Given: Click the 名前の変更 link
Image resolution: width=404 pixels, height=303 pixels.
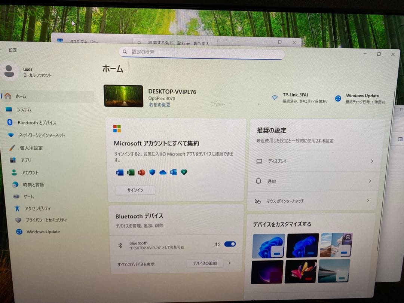Looking at the screenshot, I should click(x=159, y=105).
